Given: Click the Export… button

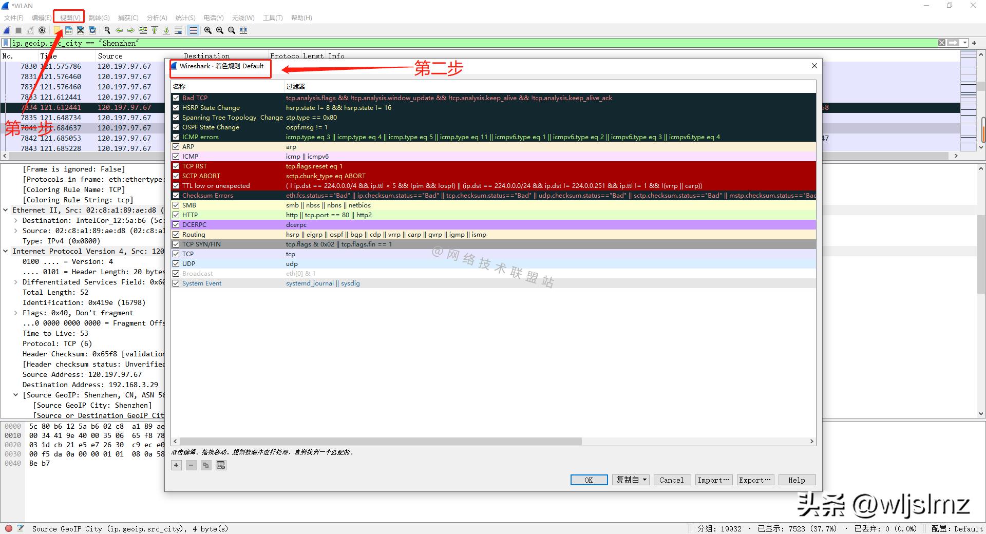Looking at the screenshot, I should click(755, 480).
